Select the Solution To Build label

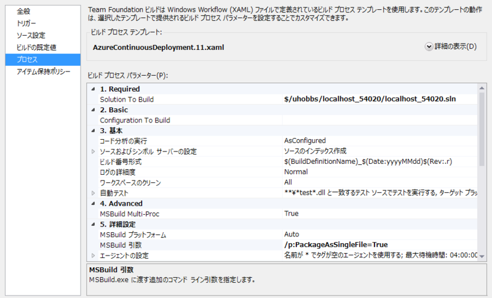127,100
